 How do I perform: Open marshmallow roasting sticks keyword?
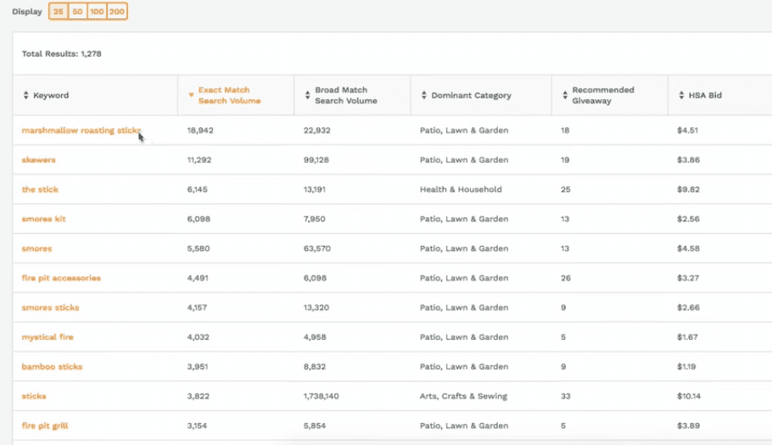[x=81, y=131]
